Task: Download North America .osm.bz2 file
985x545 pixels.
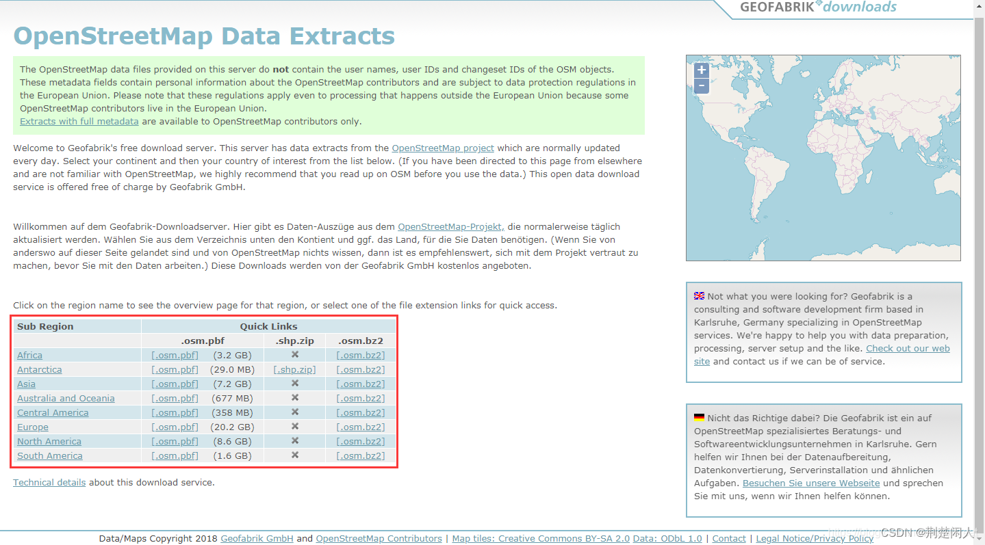Action: pyautogui.click(x=361, y=441)
